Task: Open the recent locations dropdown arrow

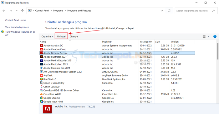Action: tap(17, 11)
